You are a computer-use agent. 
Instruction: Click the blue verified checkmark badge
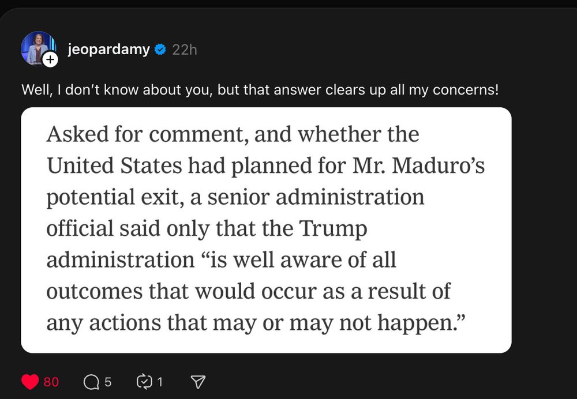click(x=160, y=49)
